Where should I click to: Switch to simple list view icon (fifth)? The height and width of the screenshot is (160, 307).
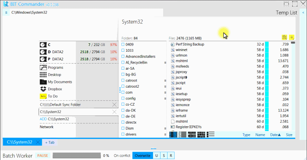[x=211, y=135]
